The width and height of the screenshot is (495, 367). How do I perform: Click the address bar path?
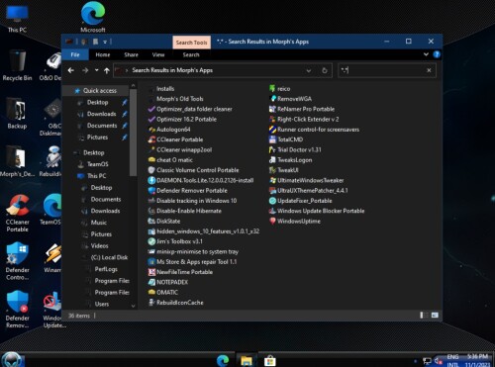(172, 70)
